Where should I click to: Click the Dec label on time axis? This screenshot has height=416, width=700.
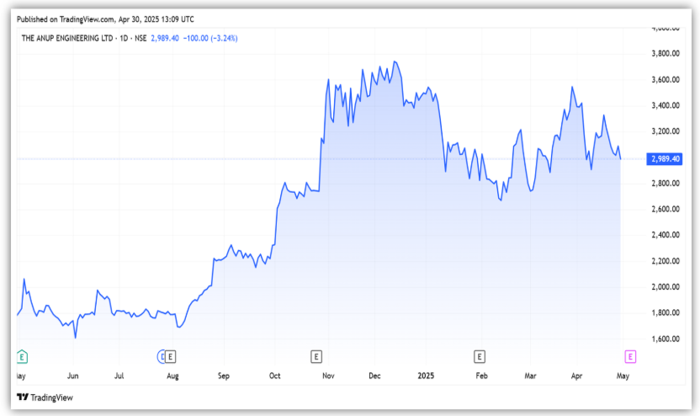(374, 376)
